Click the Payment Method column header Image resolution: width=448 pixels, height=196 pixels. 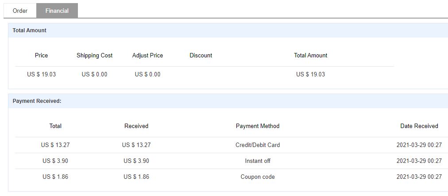click(258, 126)
